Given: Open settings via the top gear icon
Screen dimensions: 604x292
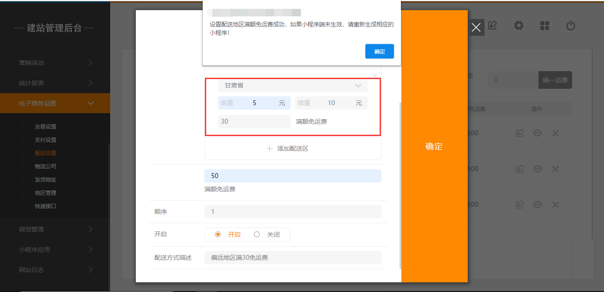Looking at the screenshot, I should tap(519, 26).
